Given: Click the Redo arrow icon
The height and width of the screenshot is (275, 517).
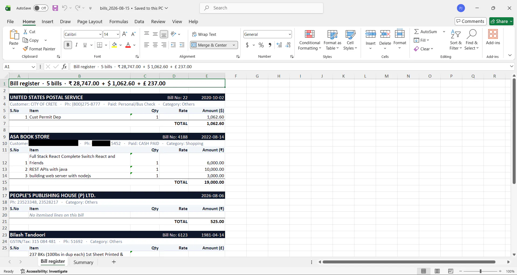Looking at the screenshot, I should click(x=77, y=8).
